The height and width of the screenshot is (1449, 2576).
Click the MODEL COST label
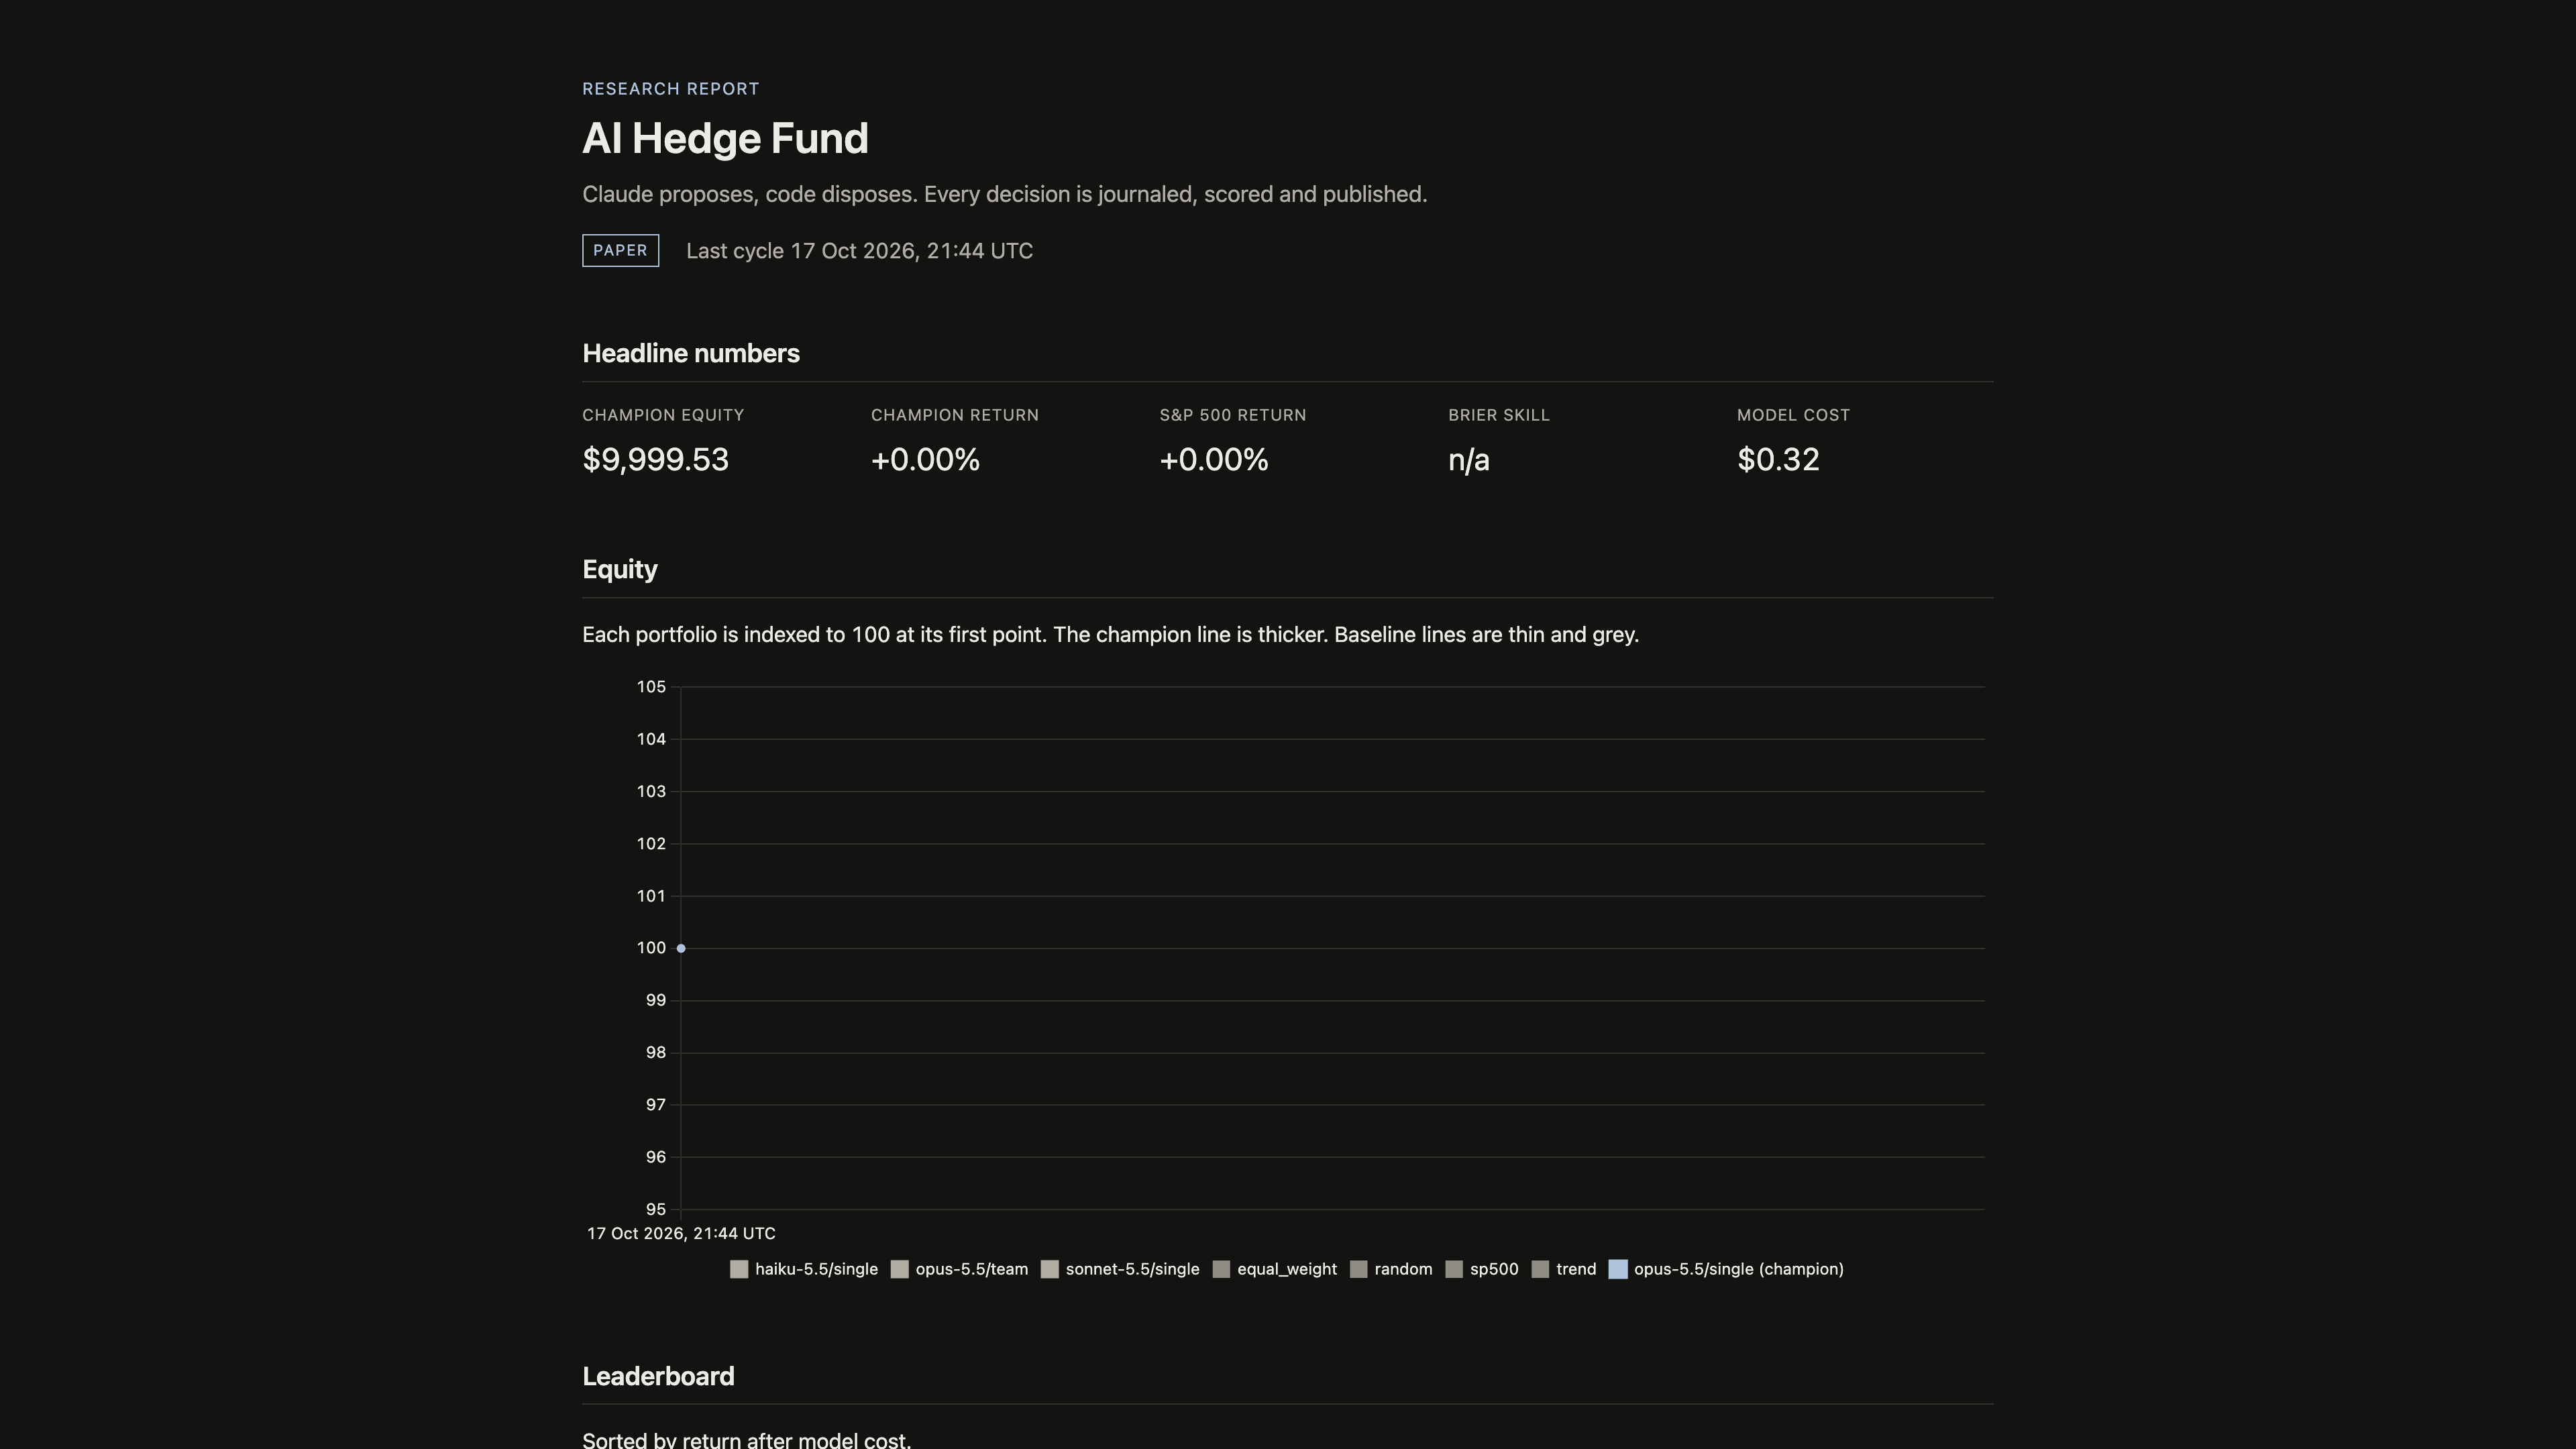coord(1794,415)
